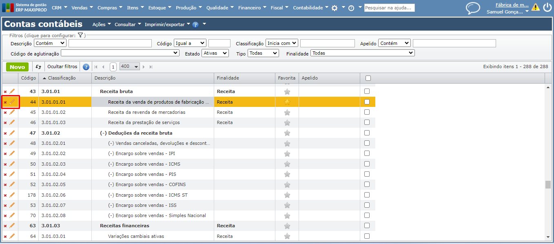Check the box for Receita da revenda de mercadorias
This screenshot has height=244, width=554.
coord(367,112)
